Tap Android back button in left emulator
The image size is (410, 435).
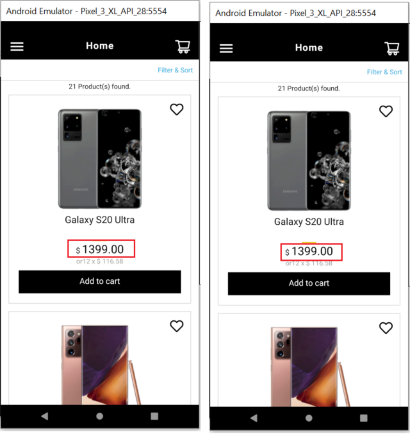point(45,416)
